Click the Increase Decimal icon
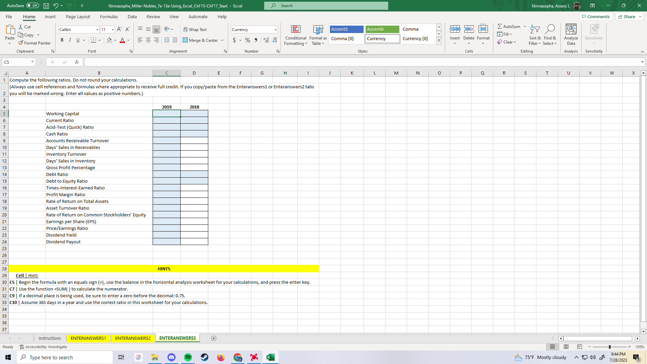The image size is (647, 364). pyautogui.click(x=266, y=40)
